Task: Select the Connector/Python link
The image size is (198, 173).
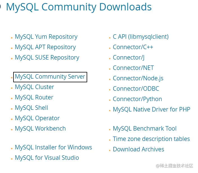Action: (x=137, y=99)
